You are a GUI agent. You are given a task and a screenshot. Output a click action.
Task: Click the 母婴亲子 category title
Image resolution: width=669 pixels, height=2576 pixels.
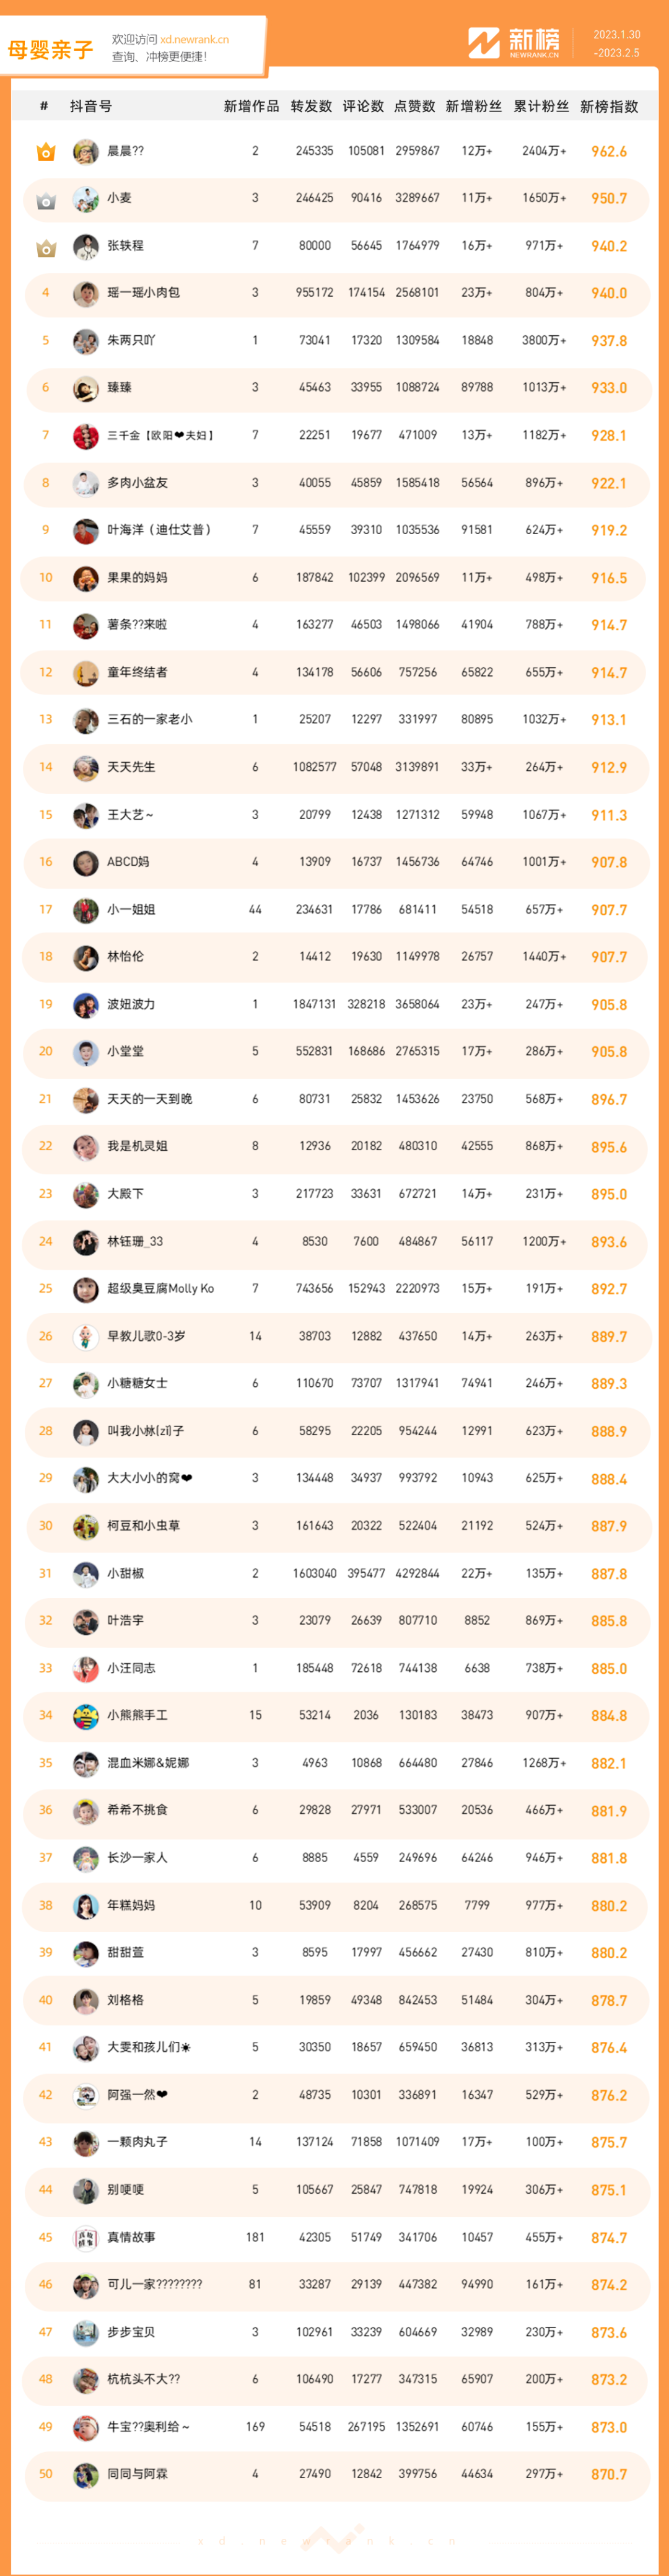point(50,49)
